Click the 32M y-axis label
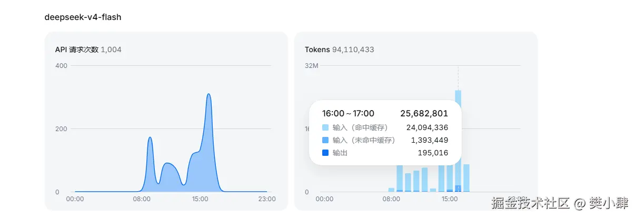The width and height of the screenshot is (636, 218). tap(312, 65)
